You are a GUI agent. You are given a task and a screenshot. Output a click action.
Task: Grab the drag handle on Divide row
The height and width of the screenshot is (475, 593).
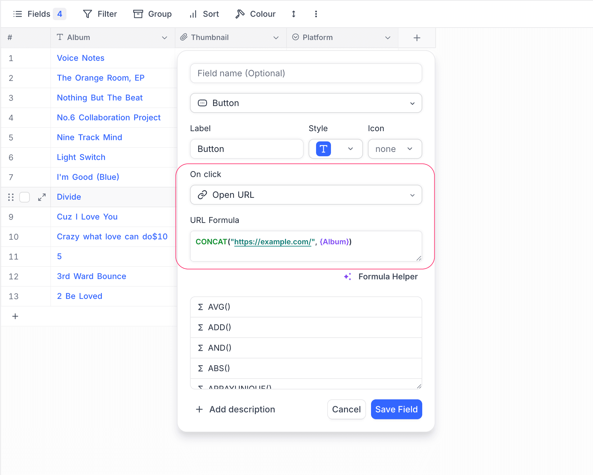[x=11, y=197]
